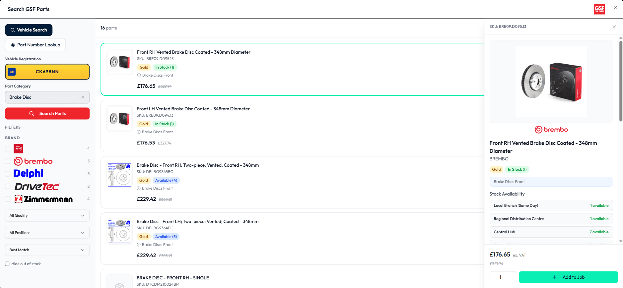Switch to Part Number Lookup

(x=35, y=45)
